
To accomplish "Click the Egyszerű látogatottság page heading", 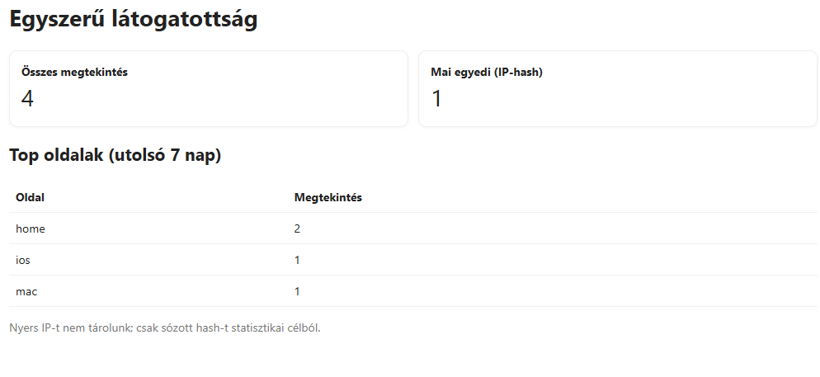I will click(134, 20).
